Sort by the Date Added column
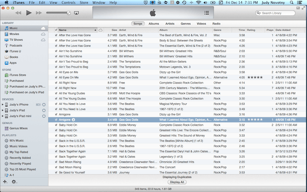Image resolution: width=307 pixels, height=192 pixels. pos(290,30)
